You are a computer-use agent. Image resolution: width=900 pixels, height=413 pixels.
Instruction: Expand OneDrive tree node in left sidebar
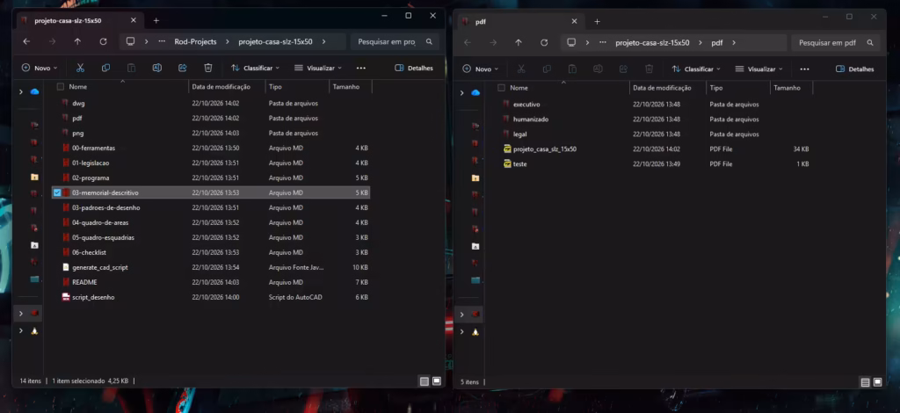pyautogui.click(x=21, y=91)
